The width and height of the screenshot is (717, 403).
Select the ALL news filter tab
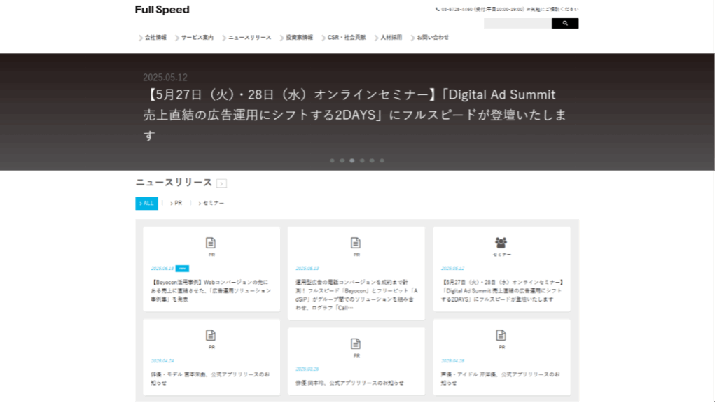click(146, 204)
